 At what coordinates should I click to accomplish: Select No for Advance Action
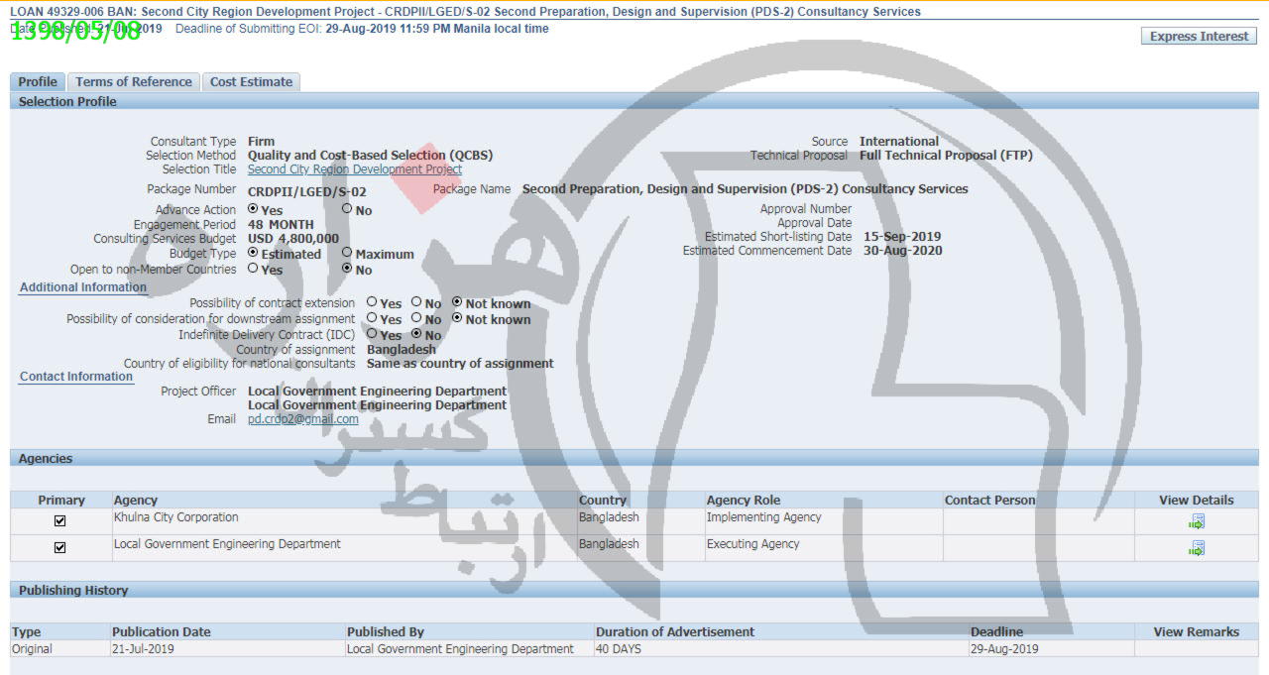[x=347, y=209]
